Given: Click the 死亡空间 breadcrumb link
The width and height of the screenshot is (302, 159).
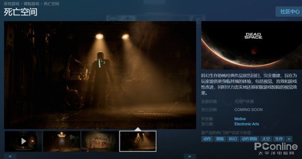Looking at the screenshot, I should [x=51, y=3].
